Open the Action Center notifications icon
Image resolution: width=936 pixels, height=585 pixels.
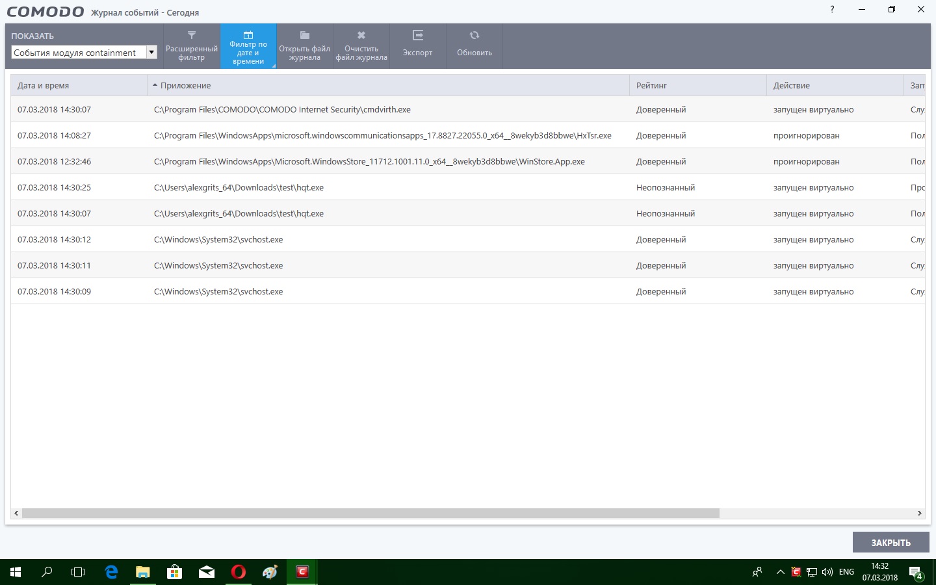tap(916, 573)
